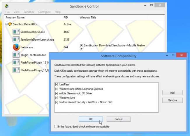This screenshot has height=136, width=190.
Task: Select the Windows Live list item
Action: point(67,98)
